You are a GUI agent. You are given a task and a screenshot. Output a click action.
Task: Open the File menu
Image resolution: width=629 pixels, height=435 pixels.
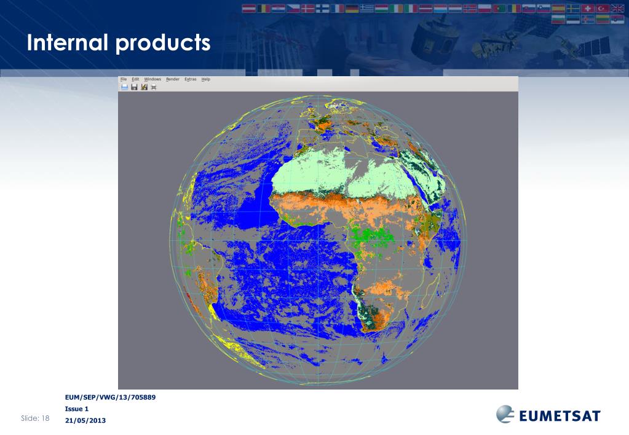[x=124, y=79]
